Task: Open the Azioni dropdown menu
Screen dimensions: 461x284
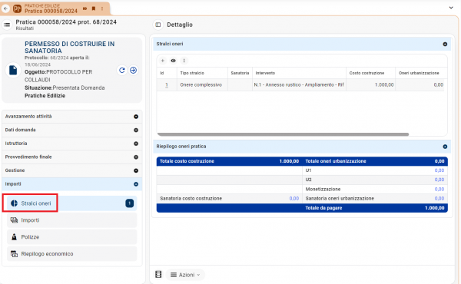Action: pos(185,275)
